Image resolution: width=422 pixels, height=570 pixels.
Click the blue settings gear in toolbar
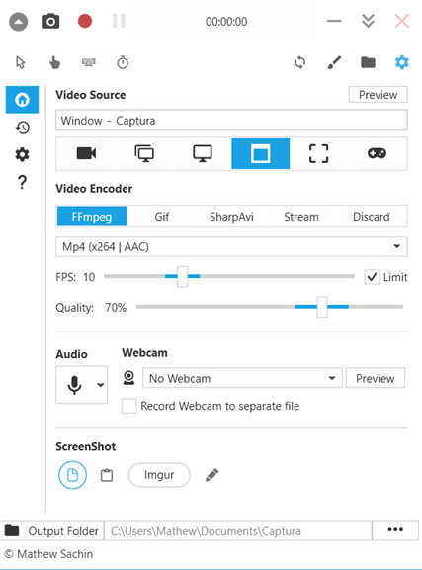tap(402, 62)
